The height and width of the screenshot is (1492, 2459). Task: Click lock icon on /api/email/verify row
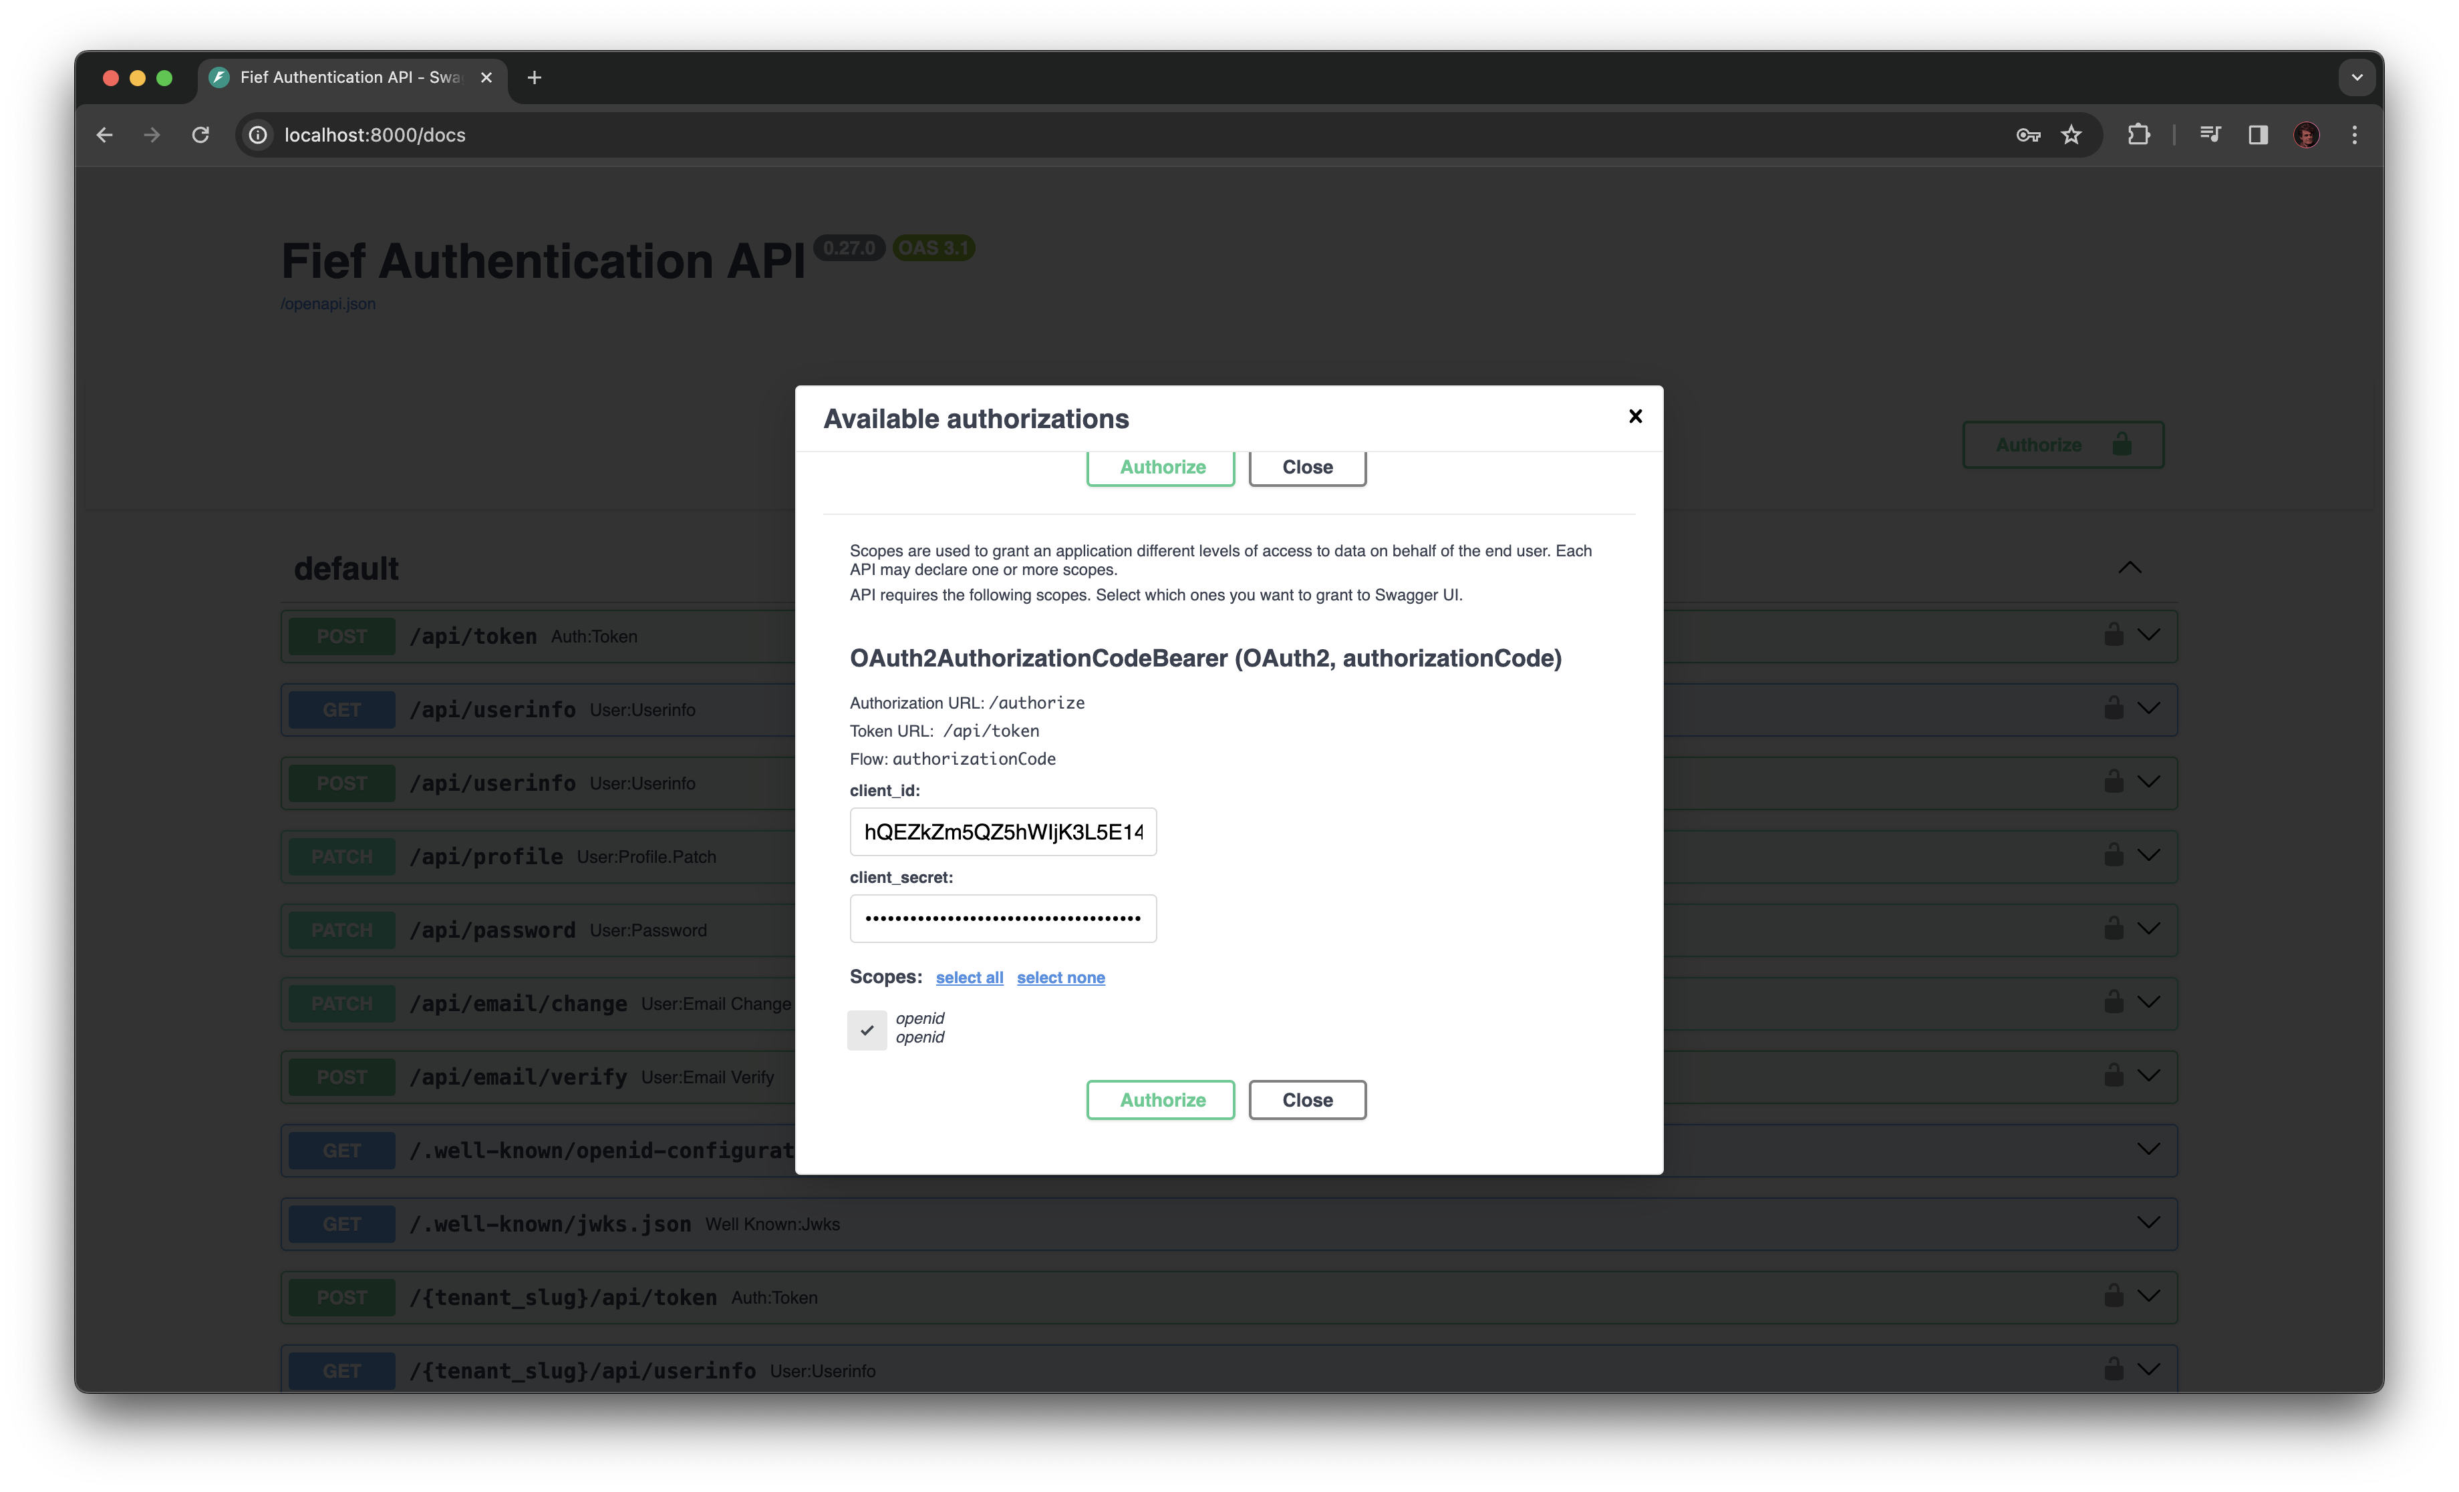pyautogui.click(x=2114, y=1075)
